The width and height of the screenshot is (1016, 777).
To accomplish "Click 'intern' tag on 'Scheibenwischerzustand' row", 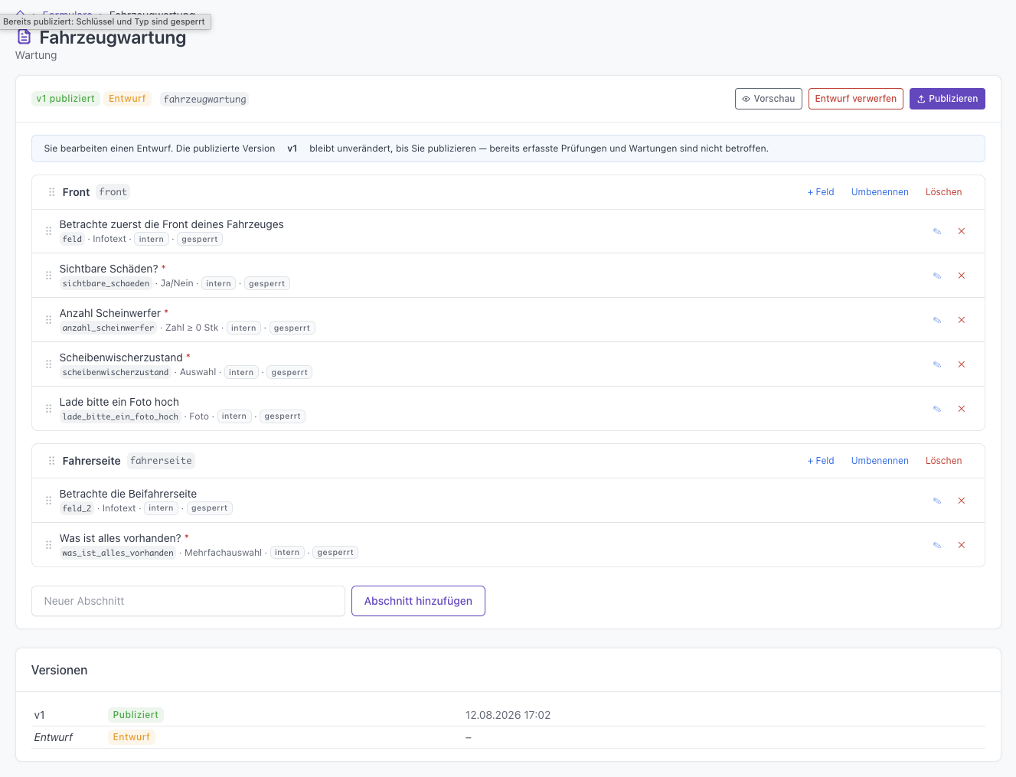I will point(241,372).
